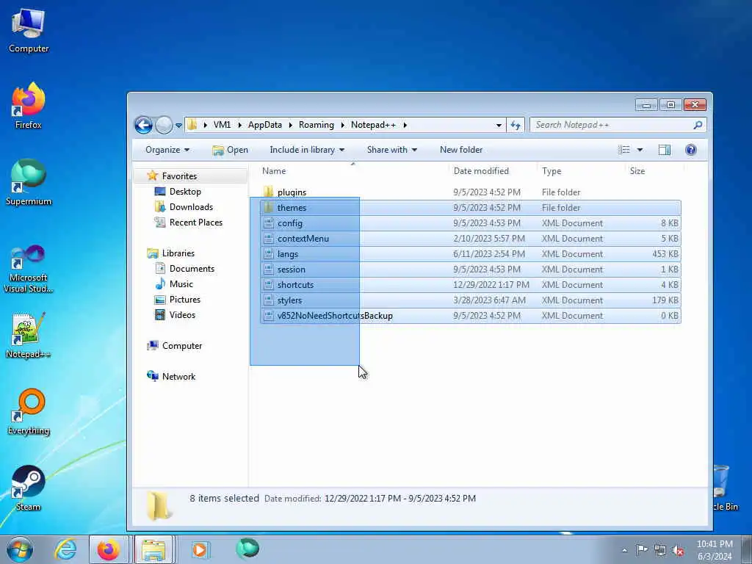Open Recent Places in navigation pane
752x564 pixels.
[195, 222]
